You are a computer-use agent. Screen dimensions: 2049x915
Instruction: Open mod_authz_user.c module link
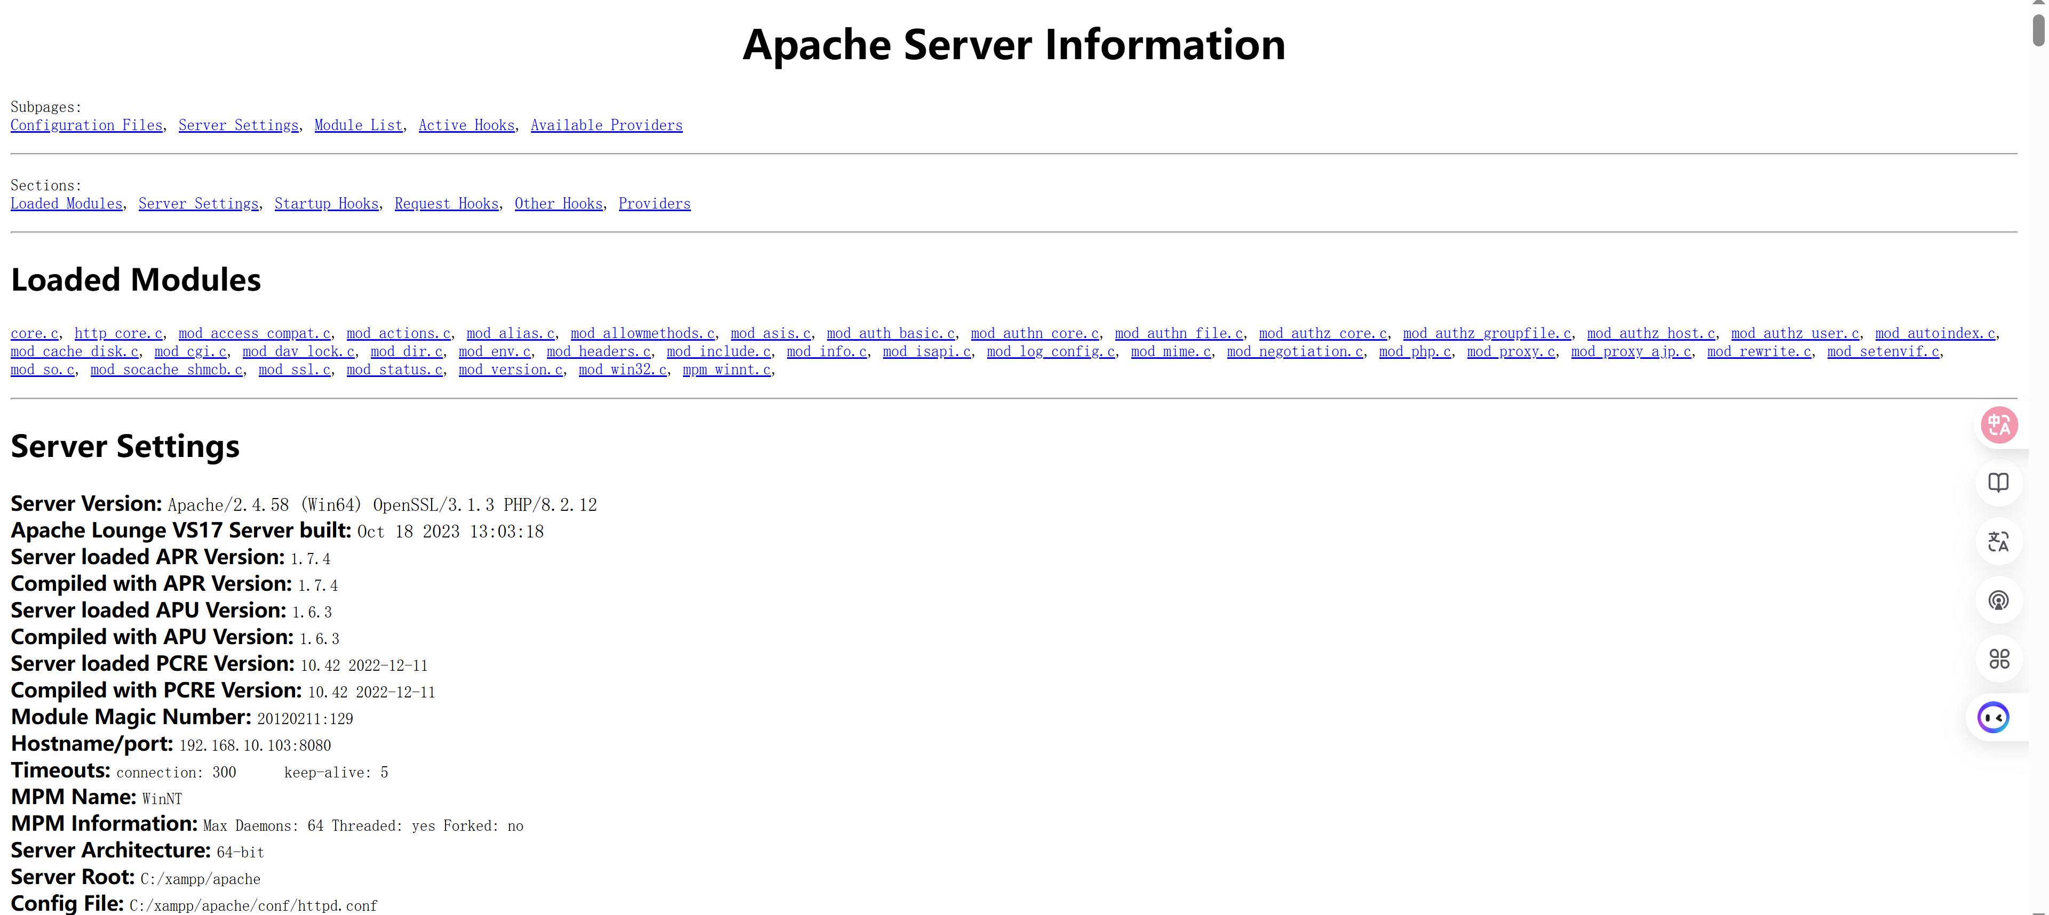pyautogui.click(x=1795, y=333)
